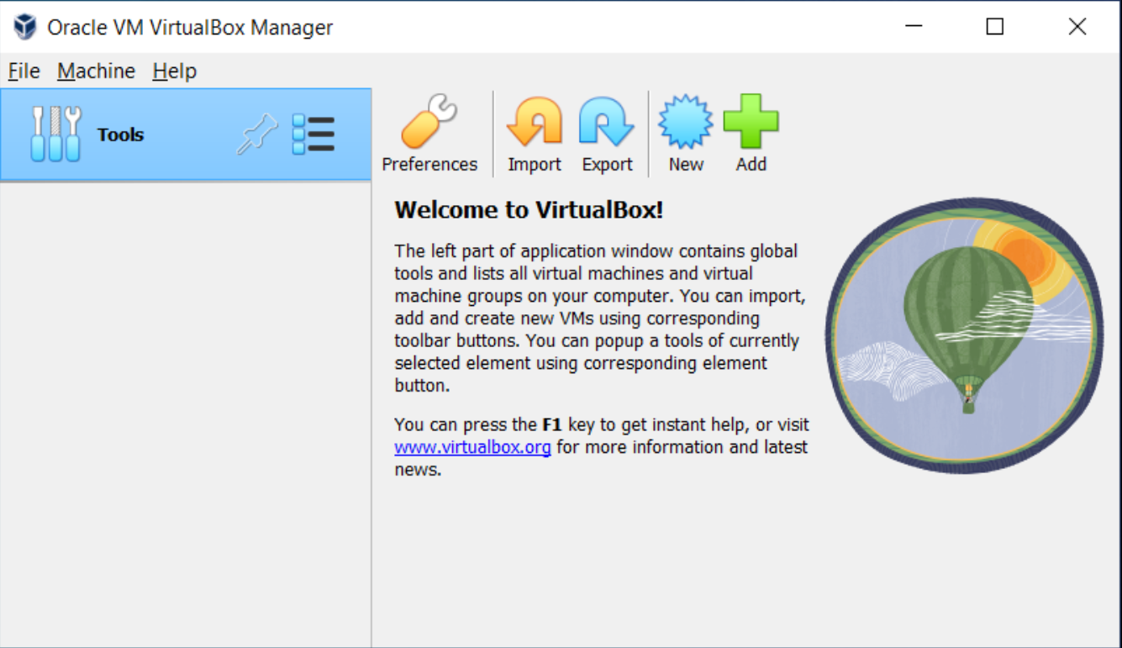1122x648 pixels.
Task: Click the VirtualBox cube icon in the title bar
Action: (25, 27)
